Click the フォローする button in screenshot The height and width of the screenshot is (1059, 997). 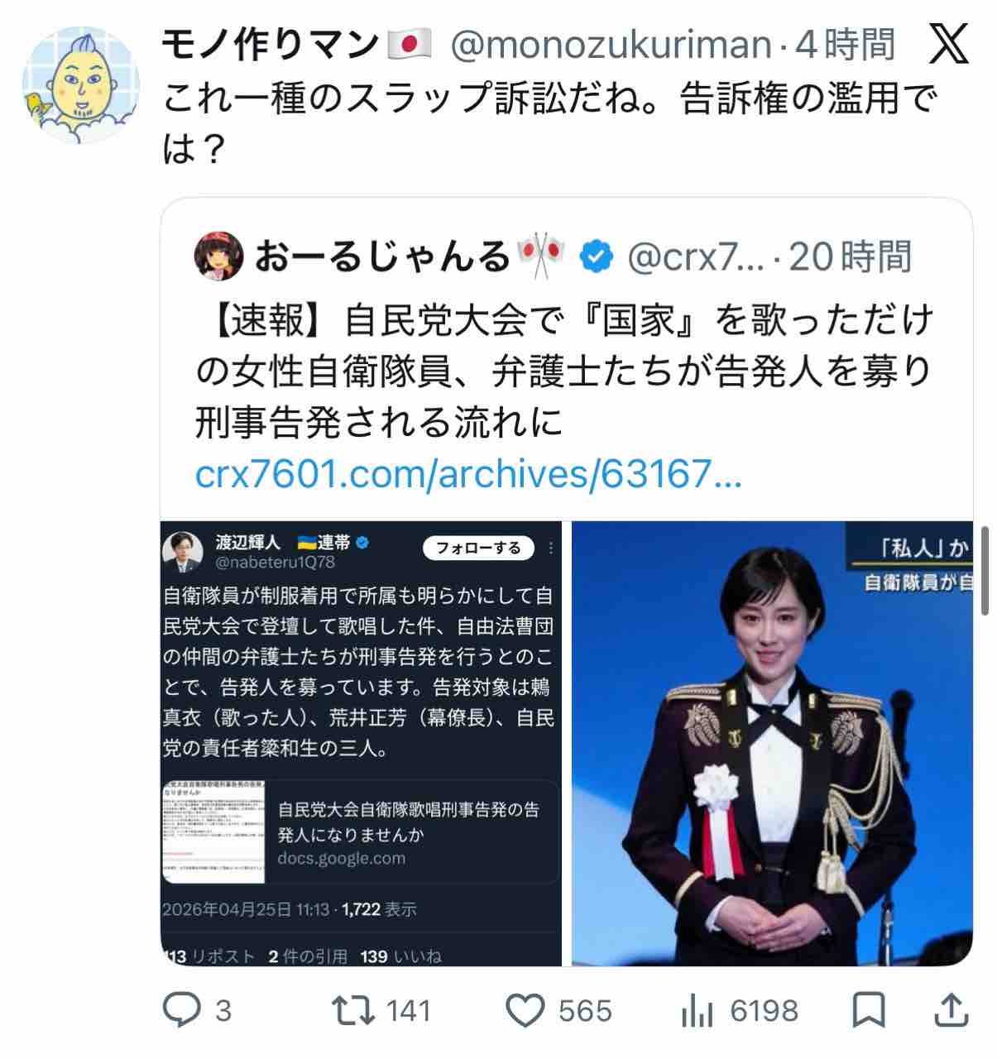pos(478,548)
